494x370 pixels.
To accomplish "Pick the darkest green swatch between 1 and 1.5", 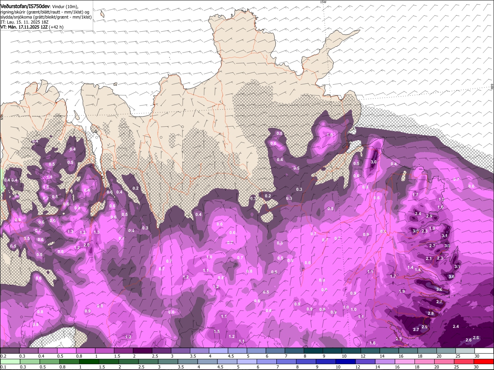I will tap(89, 362).
